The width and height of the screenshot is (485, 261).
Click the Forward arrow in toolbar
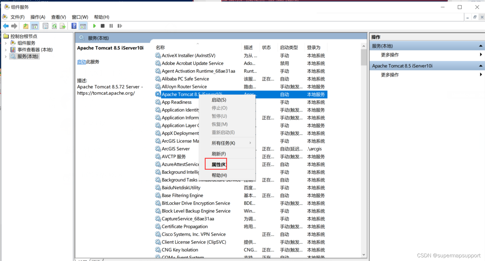(14, 26)
